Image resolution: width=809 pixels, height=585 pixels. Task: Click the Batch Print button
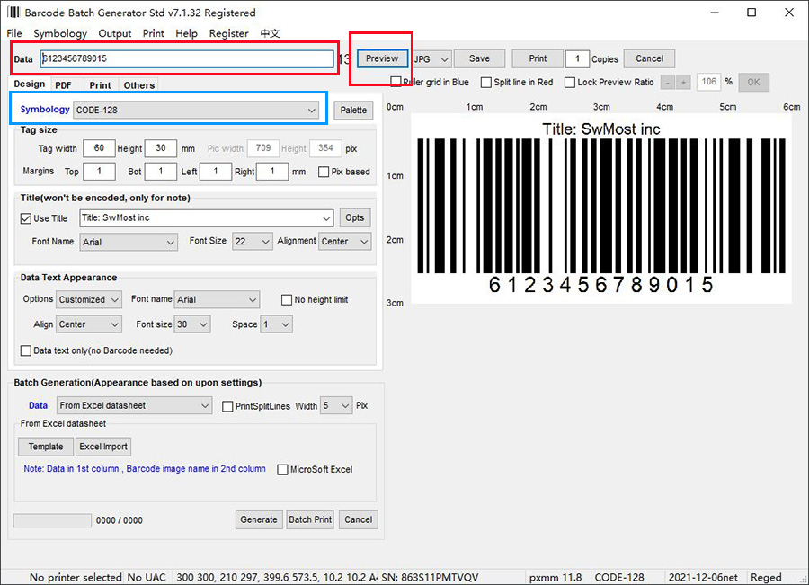coord(310,519)
